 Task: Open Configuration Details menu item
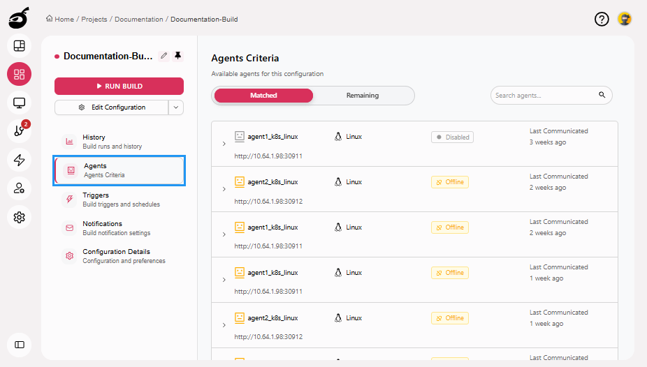(119, 256)
